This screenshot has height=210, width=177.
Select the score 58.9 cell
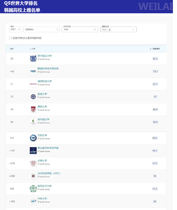pos(155,122)
